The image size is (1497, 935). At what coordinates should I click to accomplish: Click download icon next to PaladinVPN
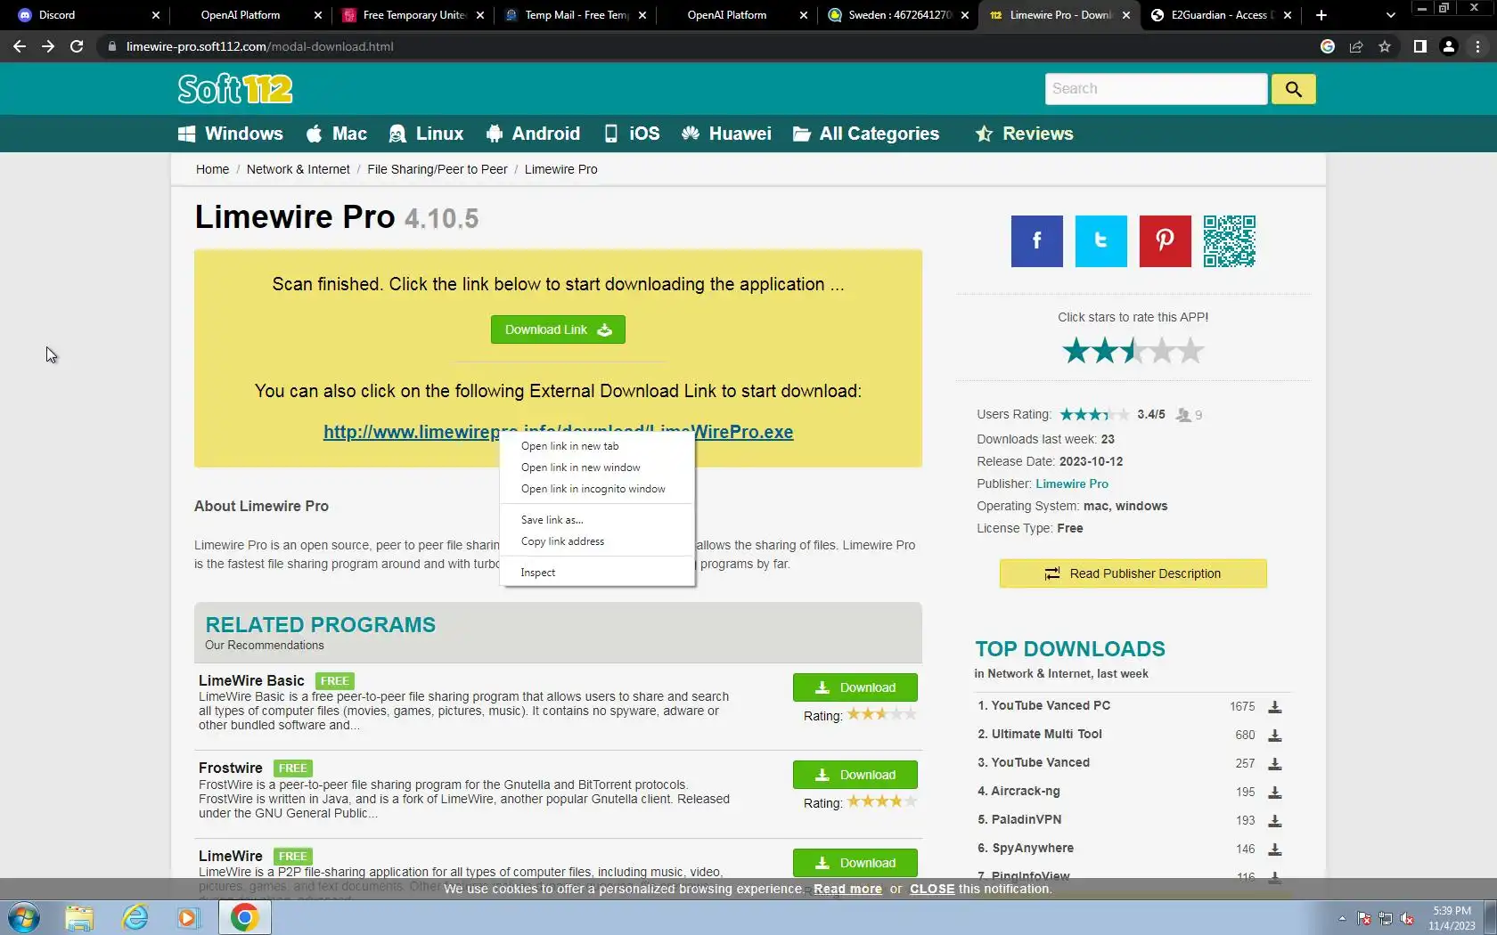pyautogui.click(x=1274, y=820)
